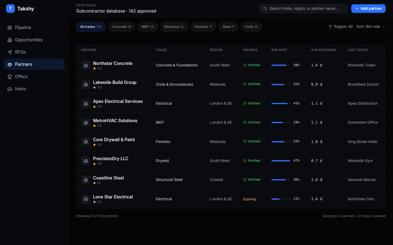The height and width of the screenshot is (245, 393).
Task: Open the Pipeline page
Action: pos(34,28)
